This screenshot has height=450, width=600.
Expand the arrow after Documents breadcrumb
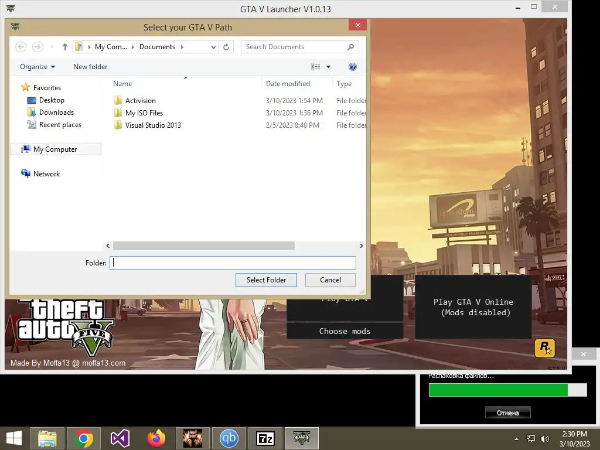tap(182, 47)
